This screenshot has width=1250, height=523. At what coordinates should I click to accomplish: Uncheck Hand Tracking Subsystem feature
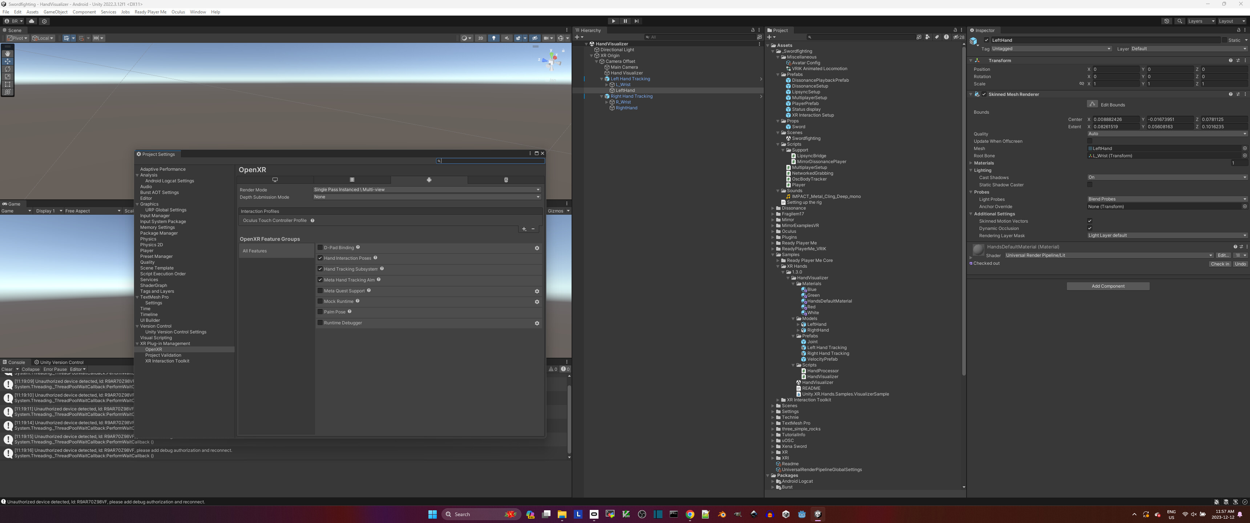click(320, 269)
